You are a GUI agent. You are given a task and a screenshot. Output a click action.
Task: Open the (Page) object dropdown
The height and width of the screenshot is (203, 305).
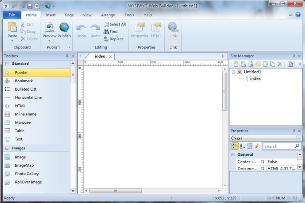(299, 138)
